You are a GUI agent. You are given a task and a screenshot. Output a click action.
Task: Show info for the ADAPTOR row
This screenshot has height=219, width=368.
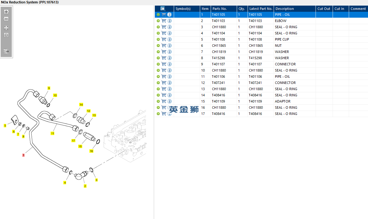point(169,101)
